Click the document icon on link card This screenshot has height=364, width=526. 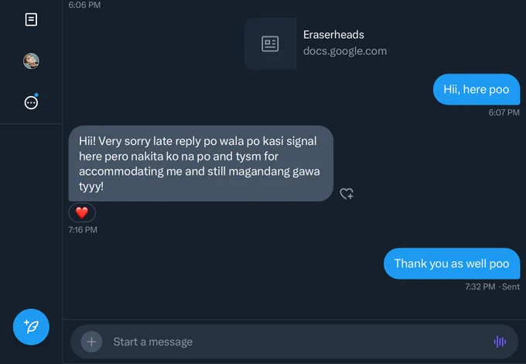pos(270,43)
